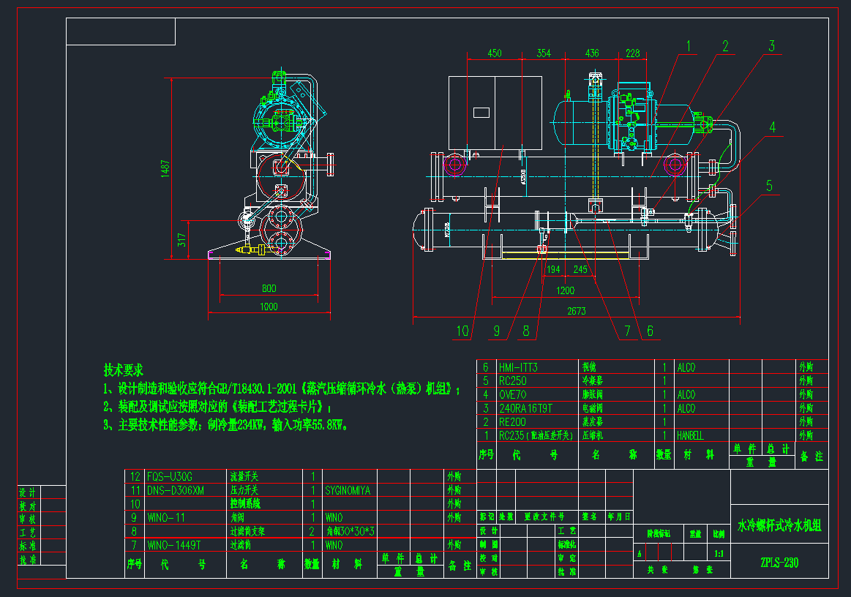Select part callout number 5
The image size is (851, 597).
pyautogui.click(x=769, y=186)
